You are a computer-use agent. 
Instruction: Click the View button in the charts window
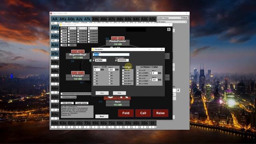(x=185, y=18)
